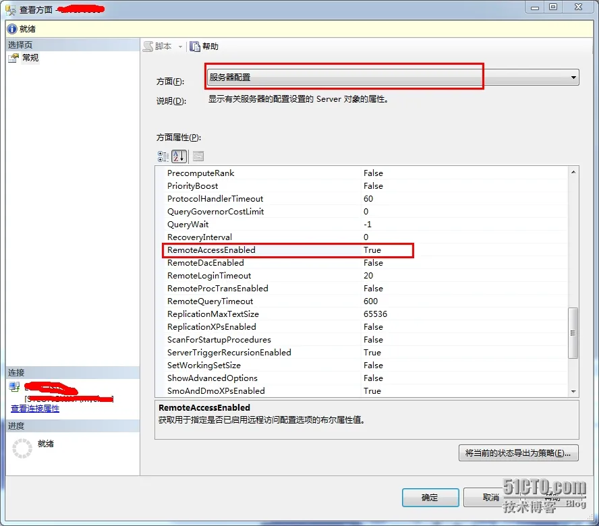Select the RemoteLoginTimeout property
The width and height of the screenshot is (599, 526).
click(x=209, y=276)
